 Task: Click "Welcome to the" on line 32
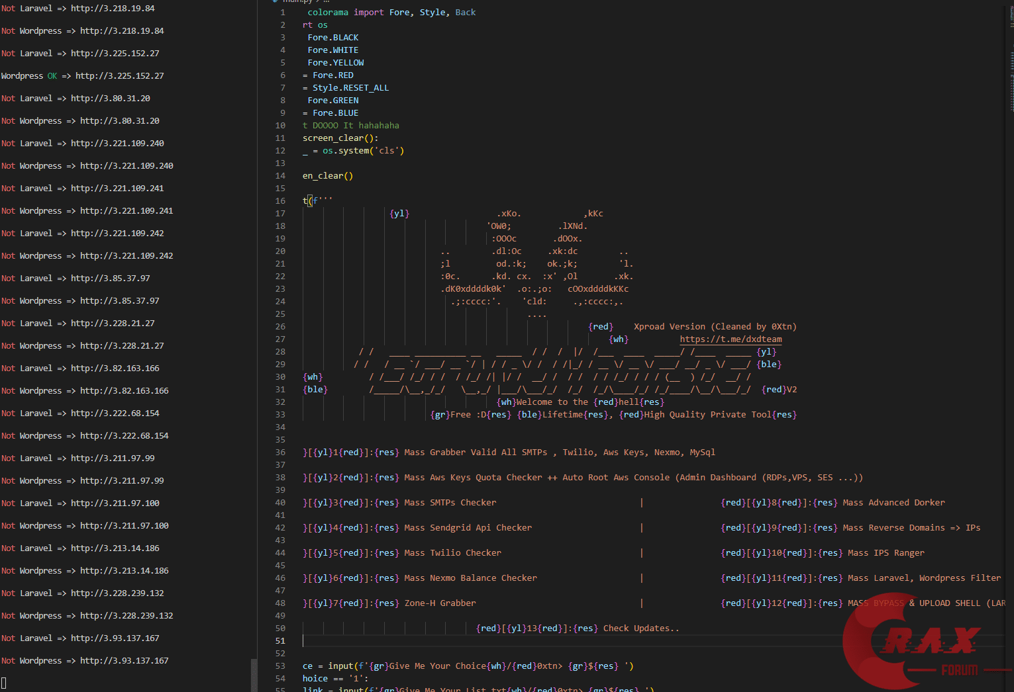pos(552,402)
